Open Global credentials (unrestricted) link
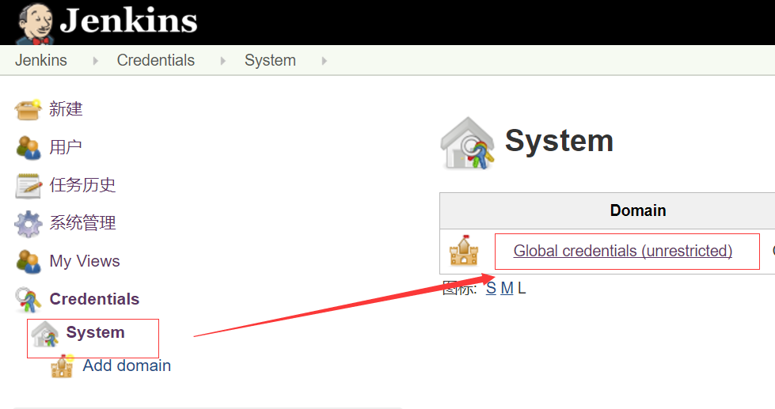 coord(623,251)
